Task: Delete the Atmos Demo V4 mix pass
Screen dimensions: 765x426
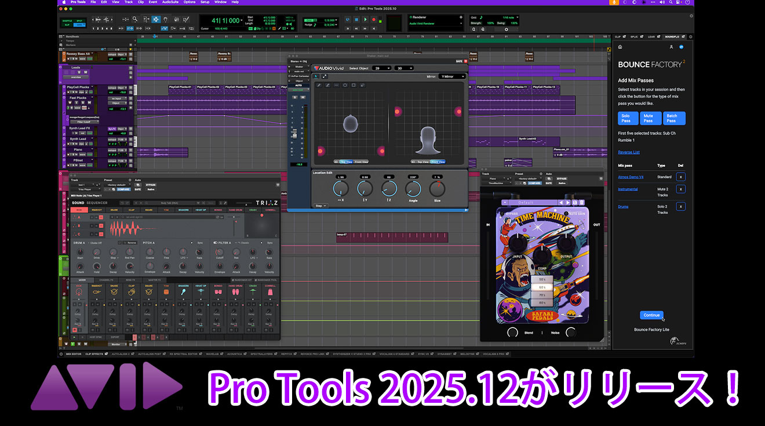Action: pos(680,177)
